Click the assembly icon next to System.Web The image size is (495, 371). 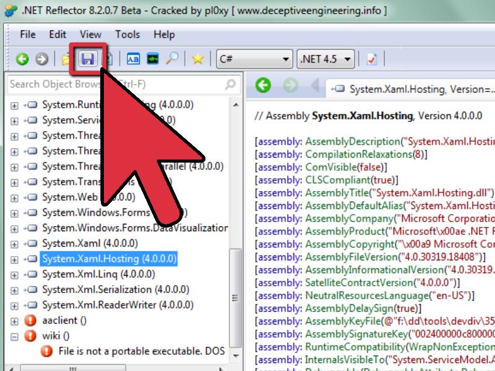(31, 197)
